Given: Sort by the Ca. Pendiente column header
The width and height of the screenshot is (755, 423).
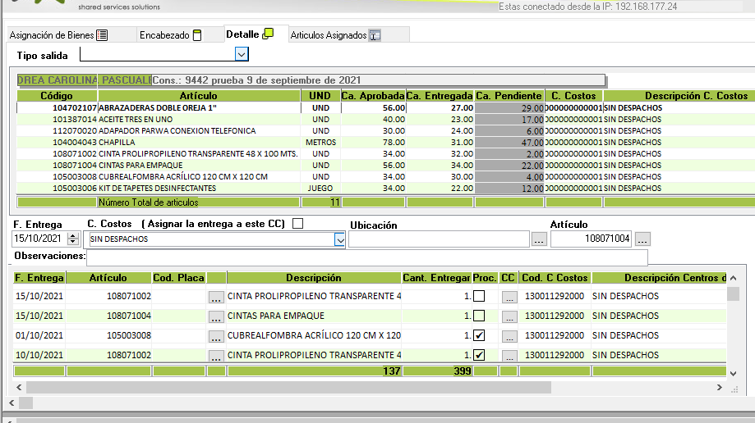Looking at the screenshot, I should (x=509, y=96).
